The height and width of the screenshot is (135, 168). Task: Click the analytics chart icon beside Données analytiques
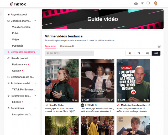[8, 21]
